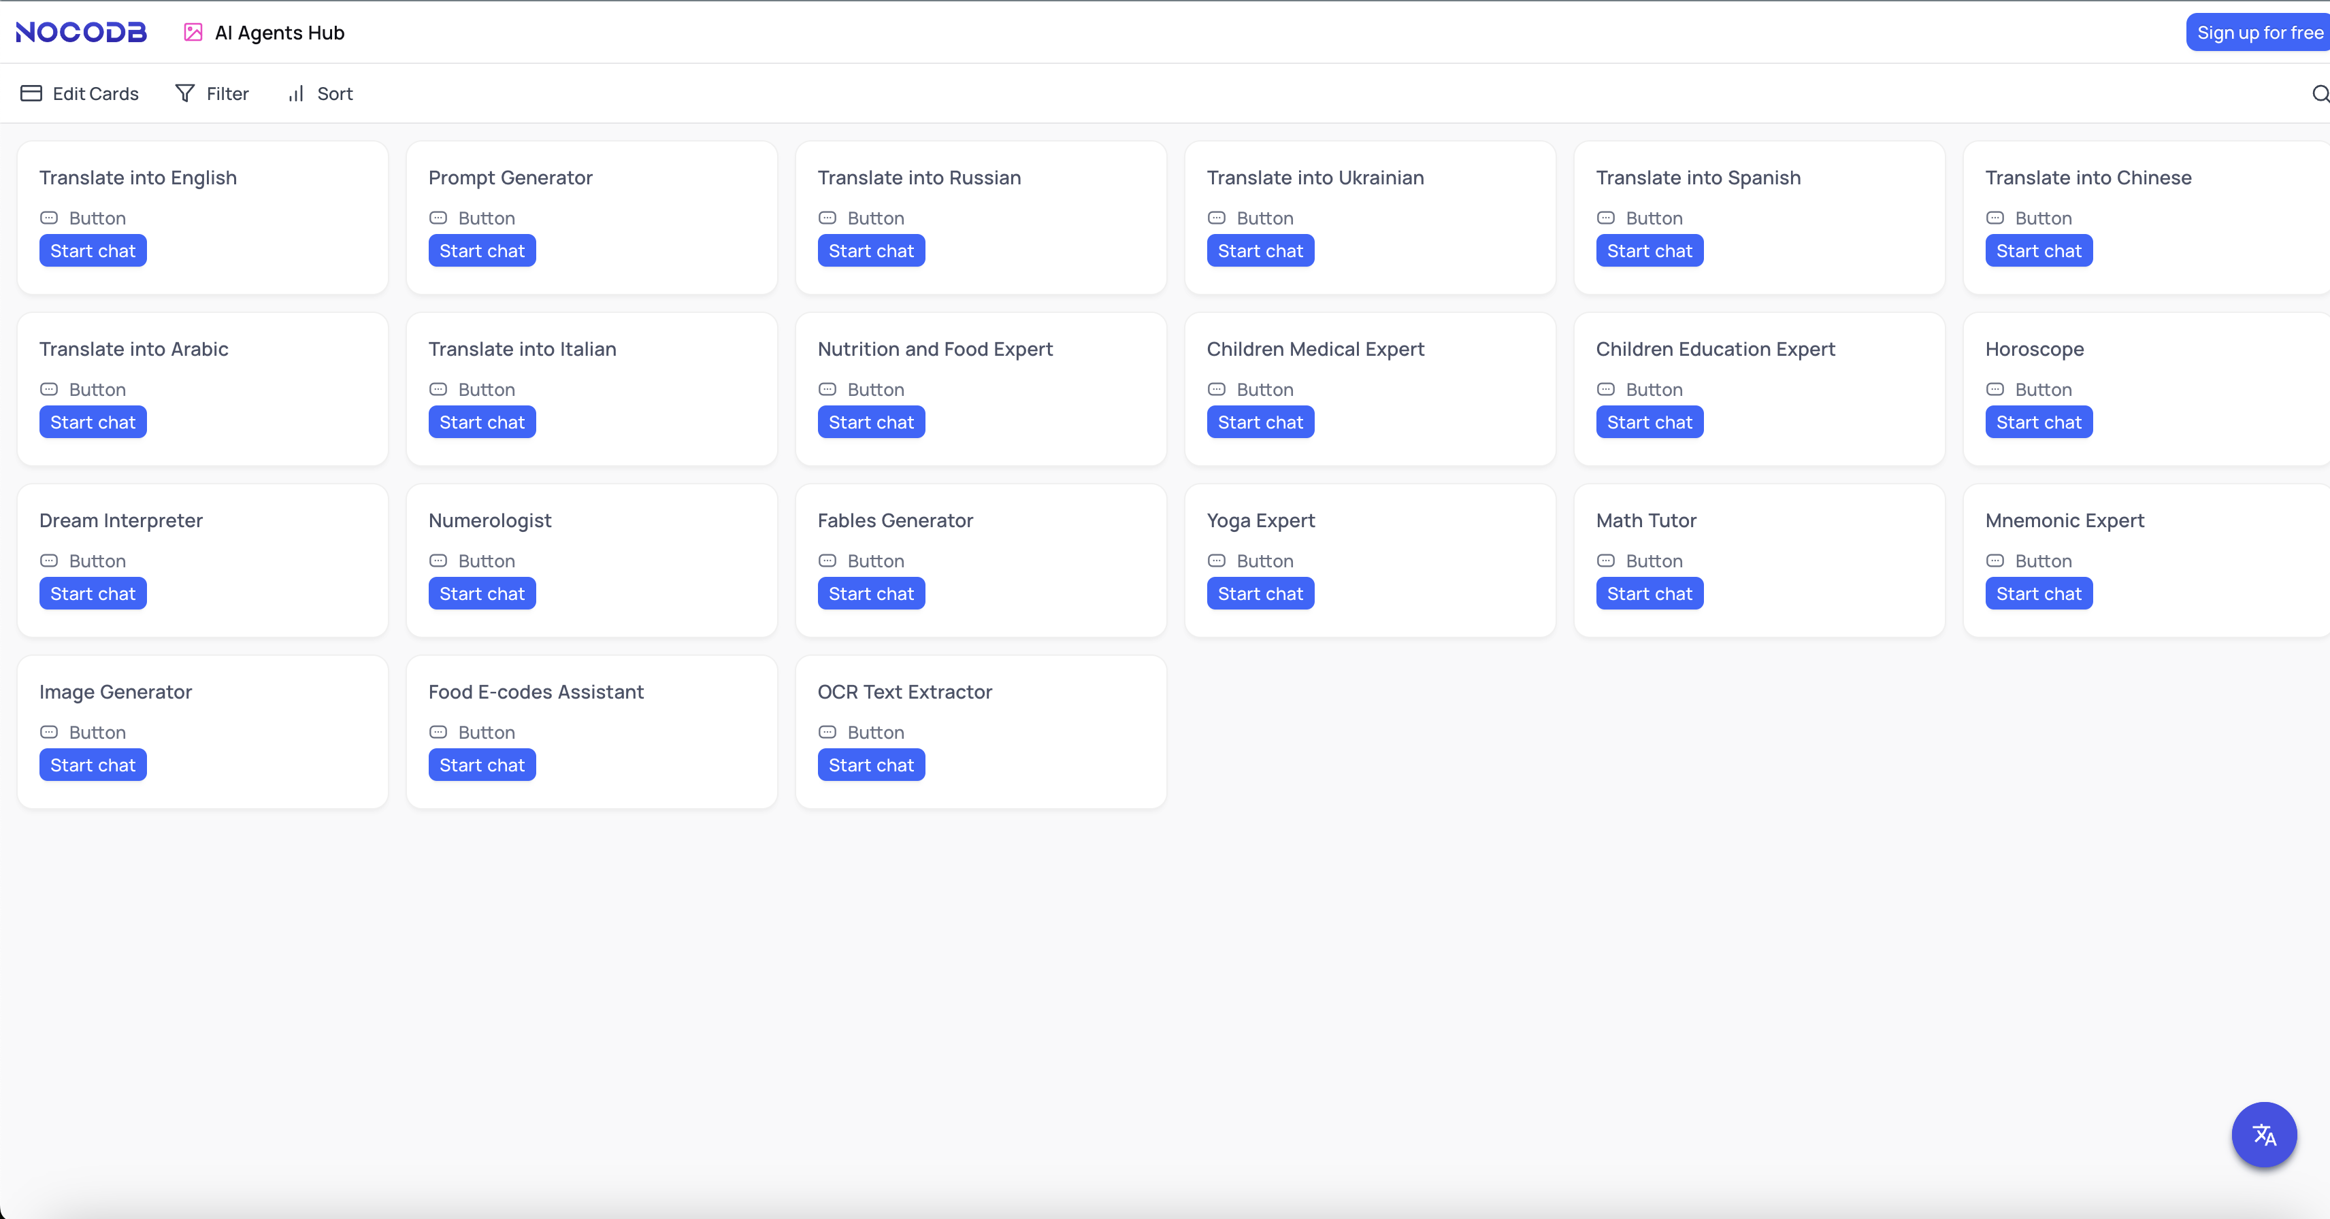
Task: Click the Sort bars icon
Action: coord(296,94)
